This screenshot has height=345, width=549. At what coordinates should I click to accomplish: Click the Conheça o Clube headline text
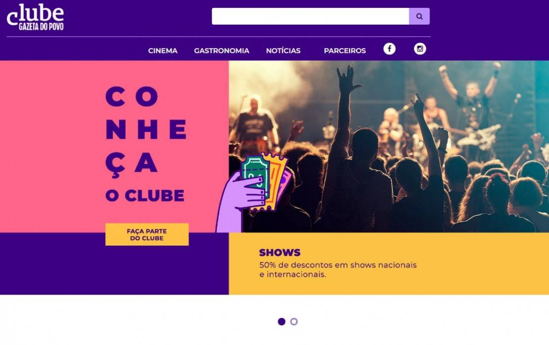click(146, 144)
